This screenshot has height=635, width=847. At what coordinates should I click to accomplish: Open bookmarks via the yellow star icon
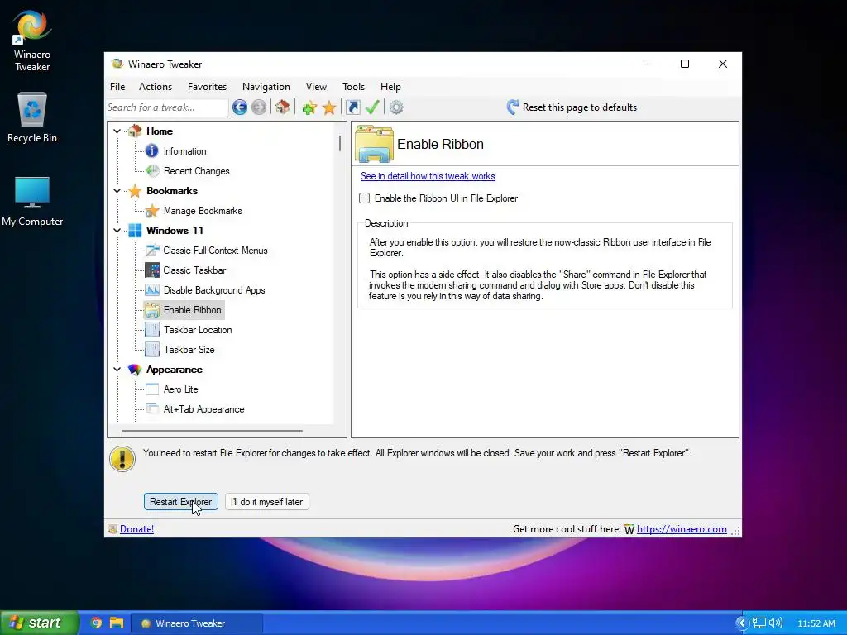point(329,107)
